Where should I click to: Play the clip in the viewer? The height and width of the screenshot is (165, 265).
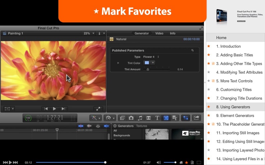tap(54, 109)
